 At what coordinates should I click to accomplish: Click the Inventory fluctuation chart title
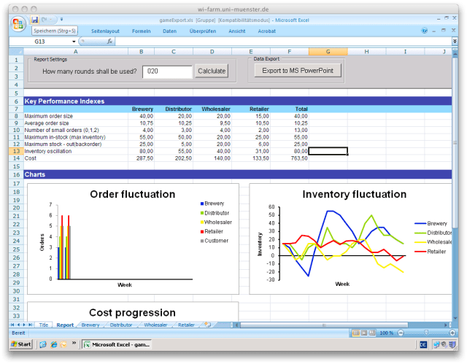[354, 194]
